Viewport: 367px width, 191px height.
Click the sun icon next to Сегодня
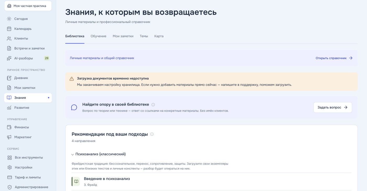pyautogui.click(x=9, y=19)
